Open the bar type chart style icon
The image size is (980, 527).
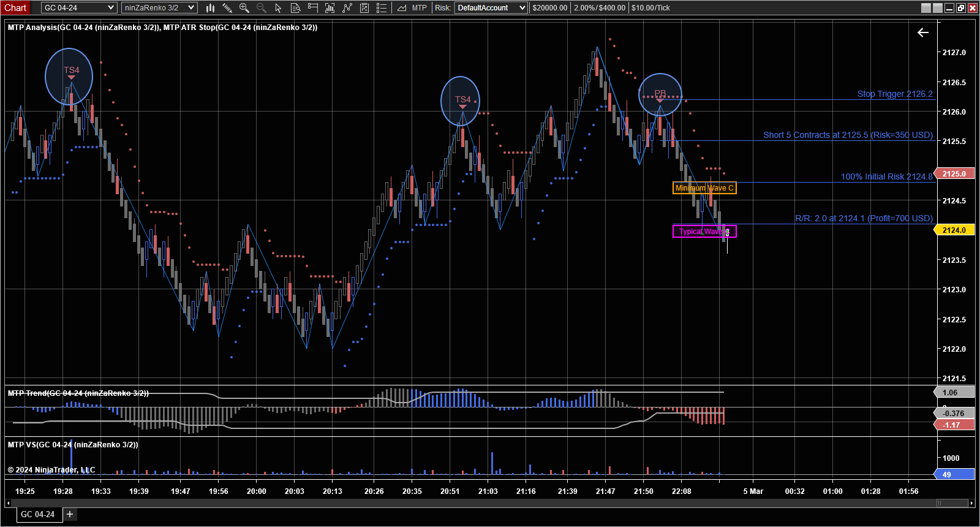[x=210, y=8]
